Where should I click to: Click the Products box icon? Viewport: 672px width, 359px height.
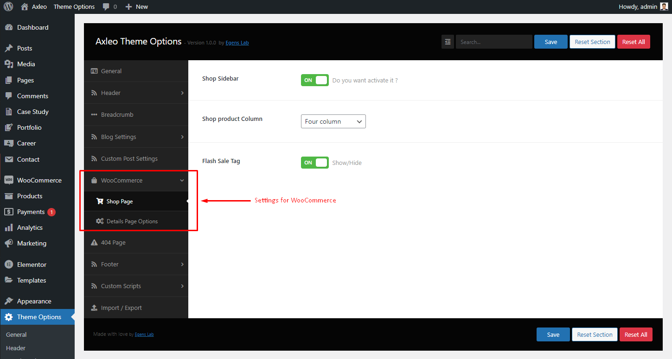[x=9, y=196]
